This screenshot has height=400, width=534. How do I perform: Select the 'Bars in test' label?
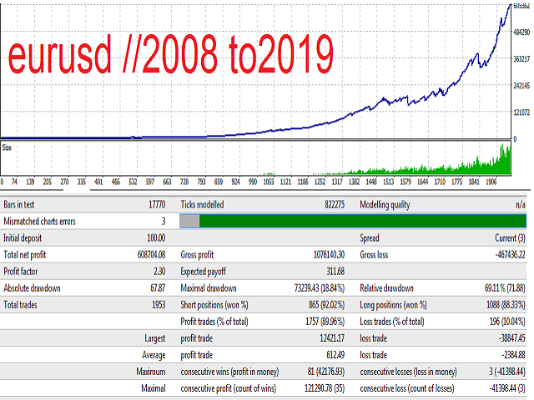pyautogui.click(x=23, y=205)
